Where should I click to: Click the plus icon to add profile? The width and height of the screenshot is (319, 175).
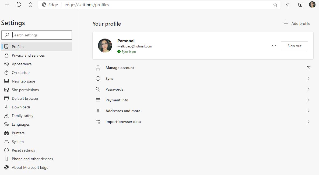[286, 23]
